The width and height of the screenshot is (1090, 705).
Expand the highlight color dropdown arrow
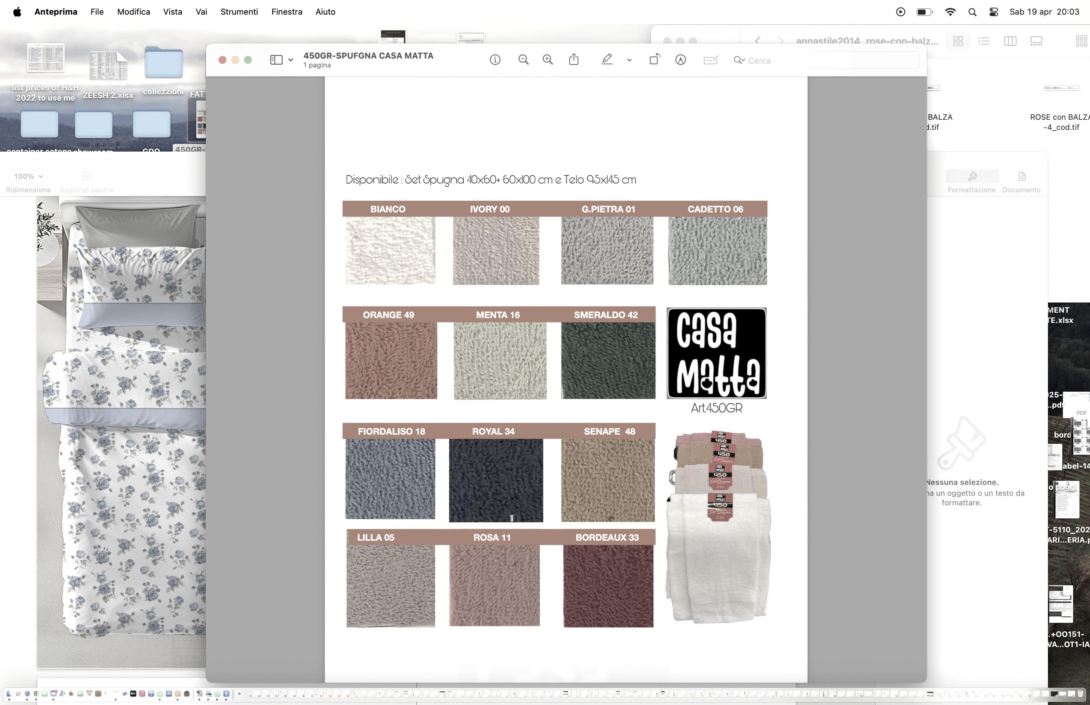point(629,61)
